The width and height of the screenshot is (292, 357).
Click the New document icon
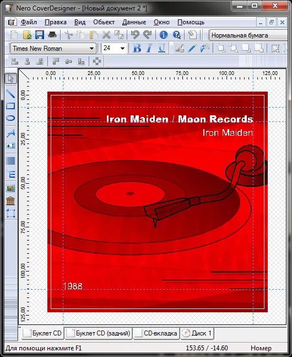click(14, 35)
